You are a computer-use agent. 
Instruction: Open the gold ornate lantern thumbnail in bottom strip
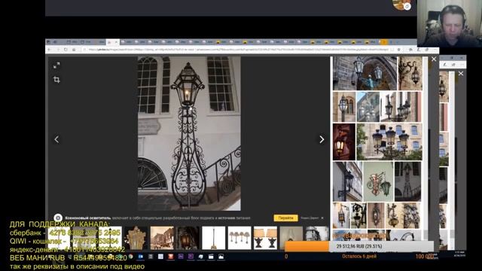point(136,238)
